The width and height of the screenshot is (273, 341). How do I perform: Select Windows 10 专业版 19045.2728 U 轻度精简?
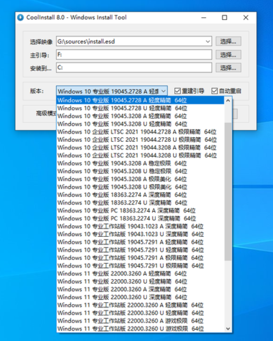pos(140,108)
